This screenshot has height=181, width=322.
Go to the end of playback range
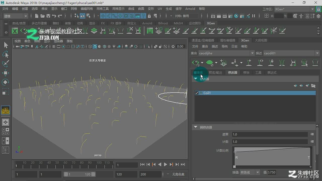point(183,164)
